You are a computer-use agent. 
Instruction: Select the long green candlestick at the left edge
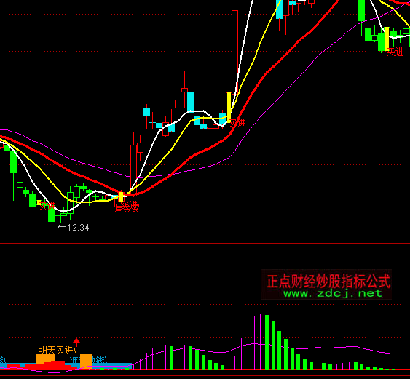(13, 162)
